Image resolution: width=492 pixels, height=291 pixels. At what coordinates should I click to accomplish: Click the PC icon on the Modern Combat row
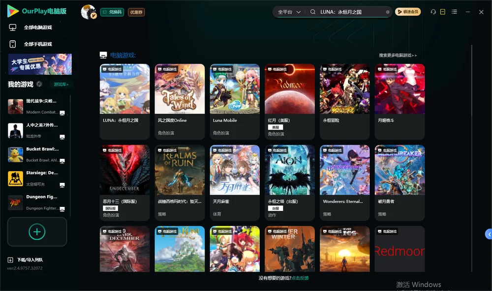point(62,113)
